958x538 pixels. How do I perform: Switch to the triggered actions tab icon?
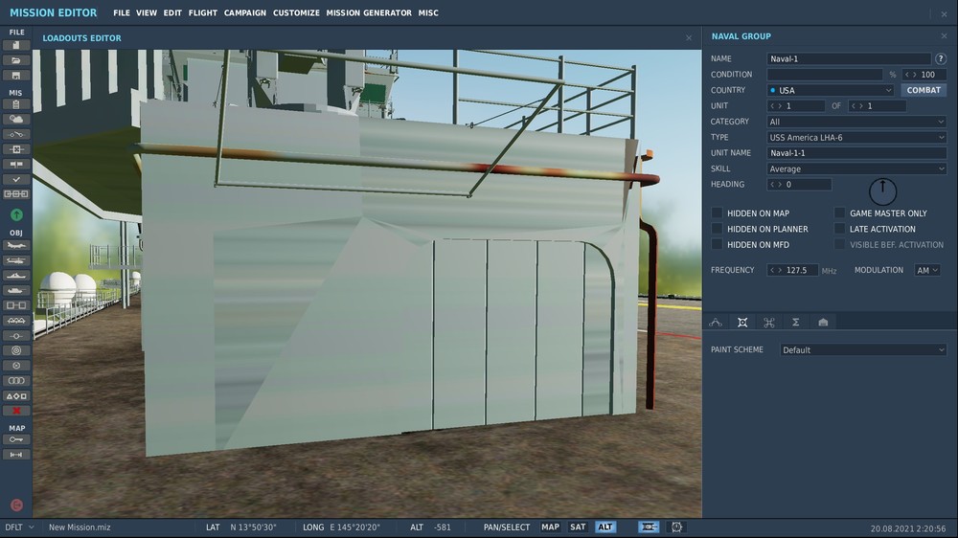pyautogui.click(x=769, y=322)
